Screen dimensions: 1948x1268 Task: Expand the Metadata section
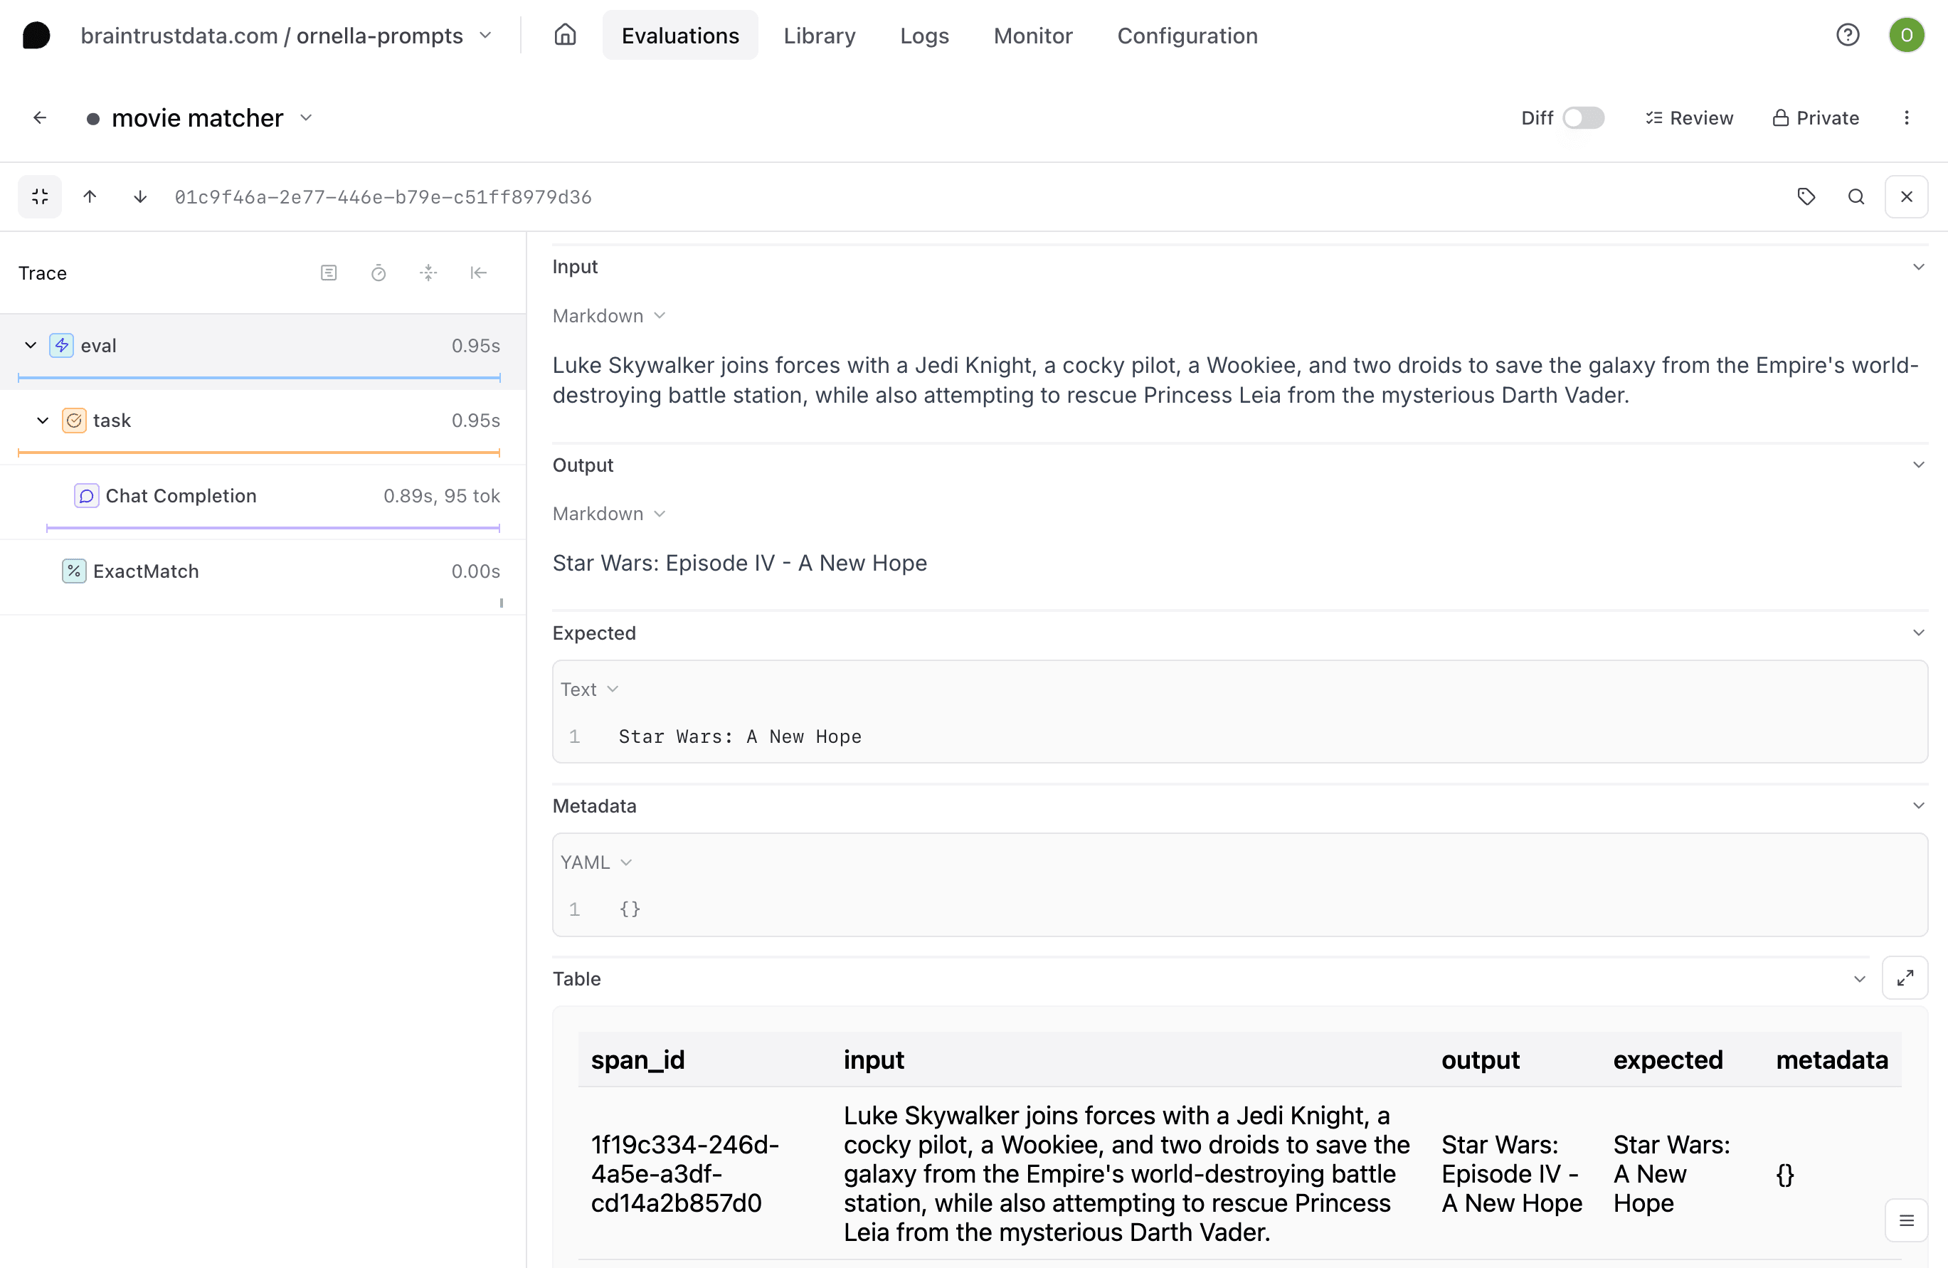pos(1918,805)
